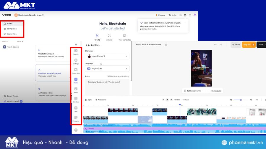Screen dimensions: 266x149
Task: Open the search magnifier icon in header
Action: point(181,15)
